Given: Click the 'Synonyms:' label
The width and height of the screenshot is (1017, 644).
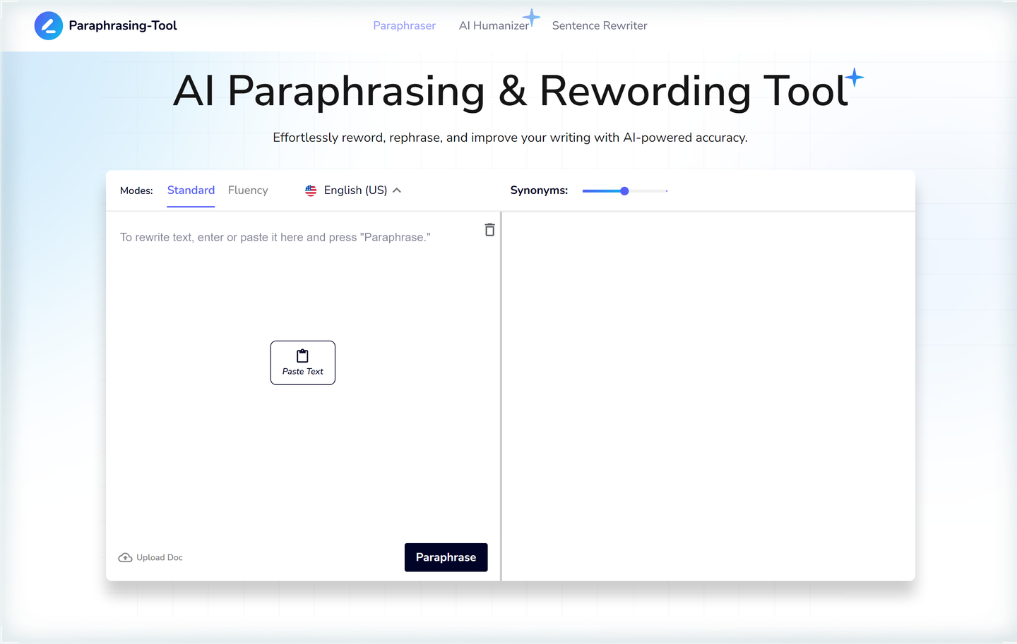Looking at the screenshot, I should pyautogui.click(x=539, y=190).
